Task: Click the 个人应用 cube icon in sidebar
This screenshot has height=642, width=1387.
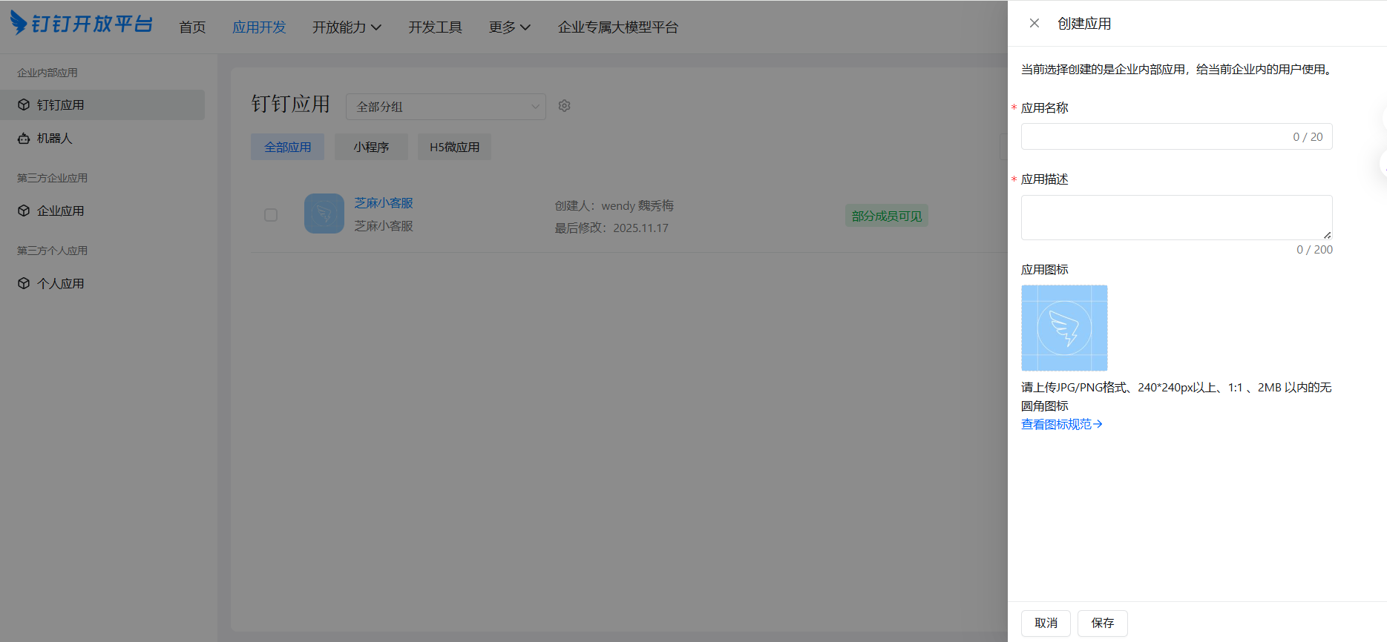Action: (x=24, y=284)
